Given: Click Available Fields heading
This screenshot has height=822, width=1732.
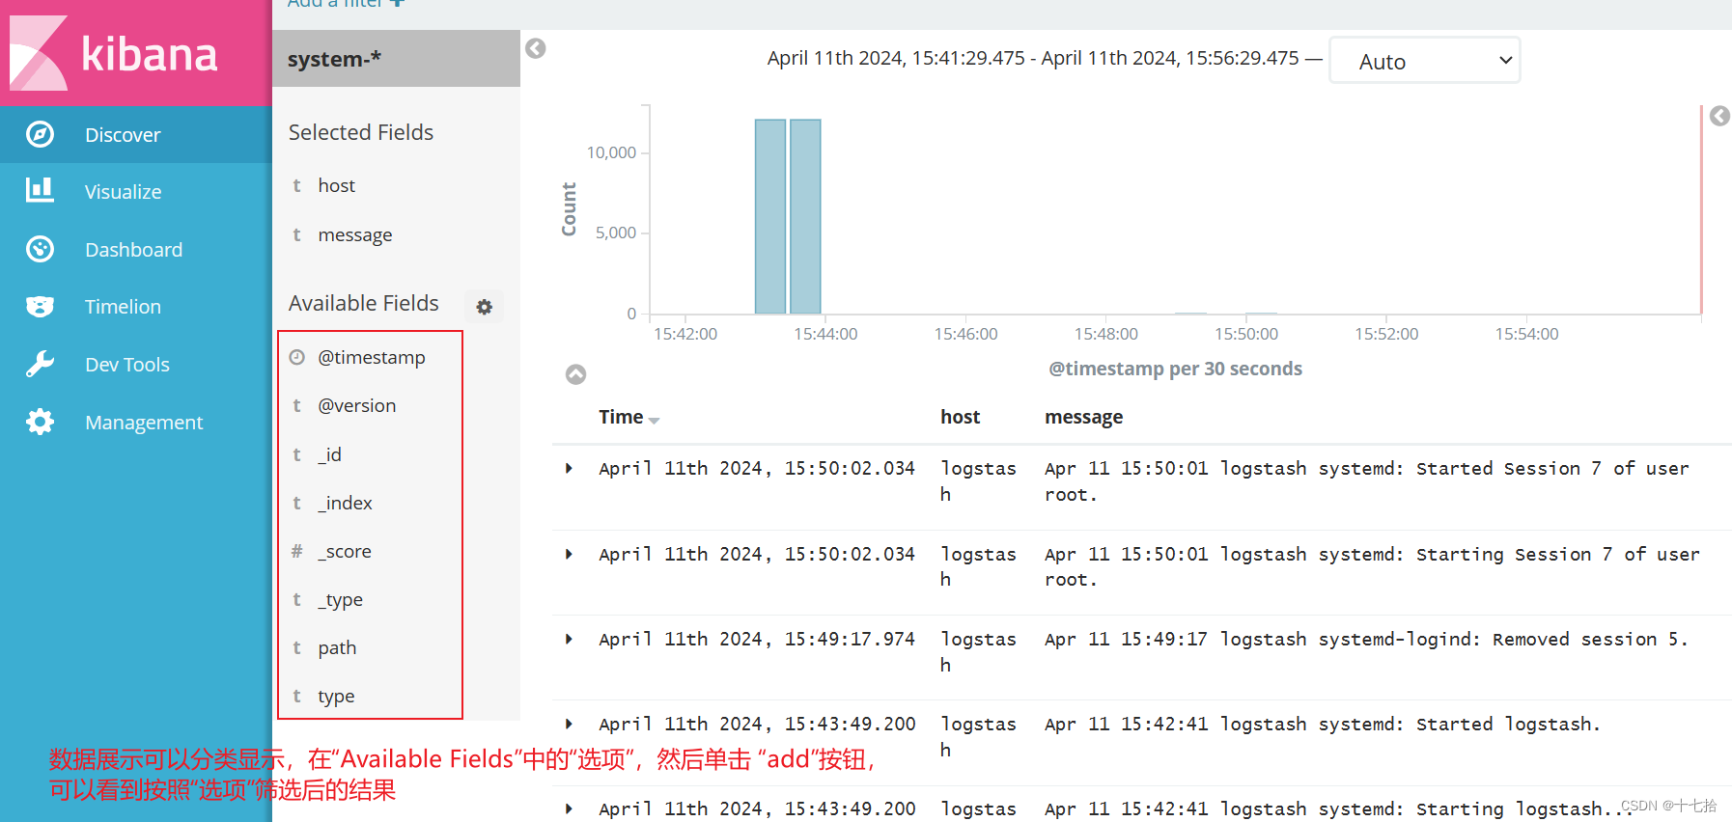Looking at the screenshot, I should [364, 303].
